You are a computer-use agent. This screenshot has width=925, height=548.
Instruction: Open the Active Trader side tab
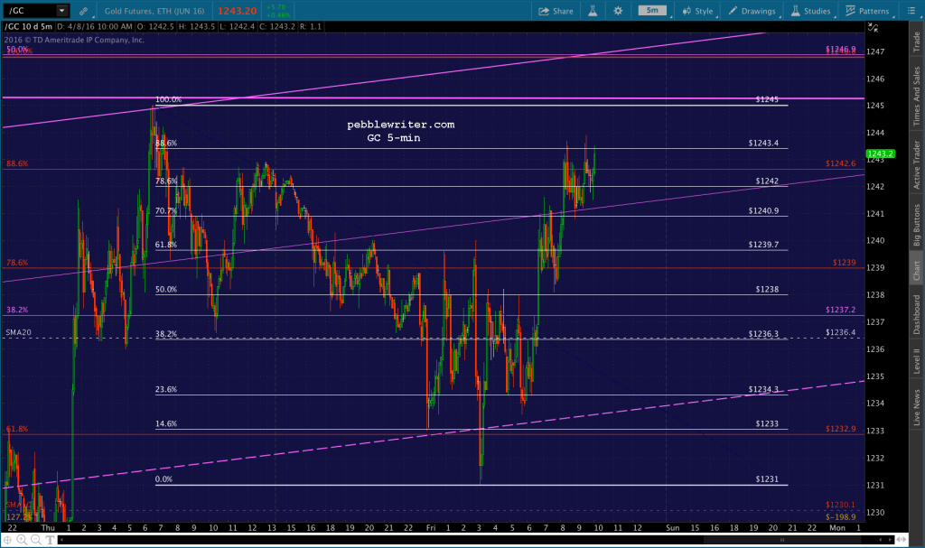click(x=917, y=164)
